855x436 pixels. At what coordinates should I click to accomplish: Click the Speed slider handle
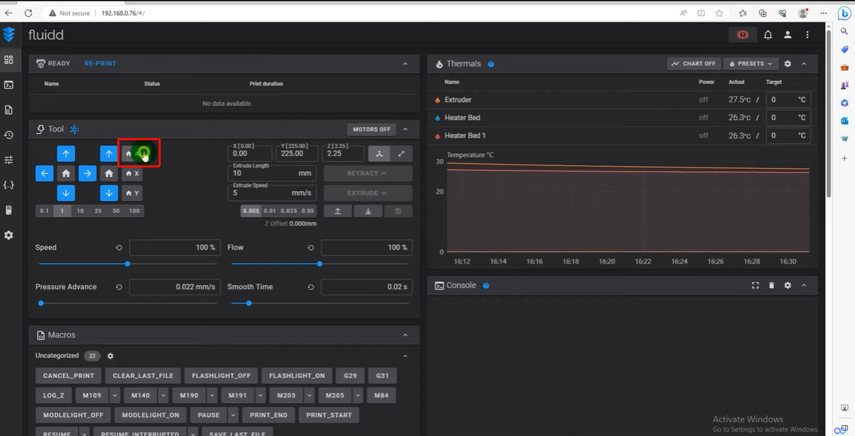pyautogui.click(x=127, y=264)
